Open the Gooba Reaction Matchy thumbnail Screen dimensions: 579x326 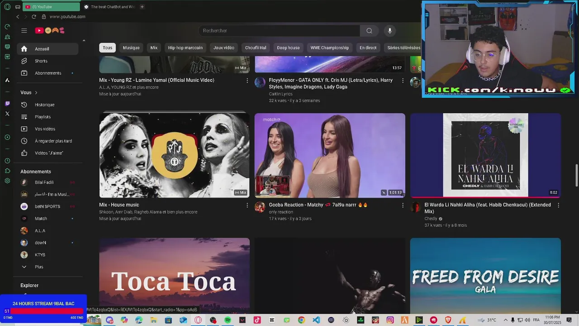pos(330,155)
